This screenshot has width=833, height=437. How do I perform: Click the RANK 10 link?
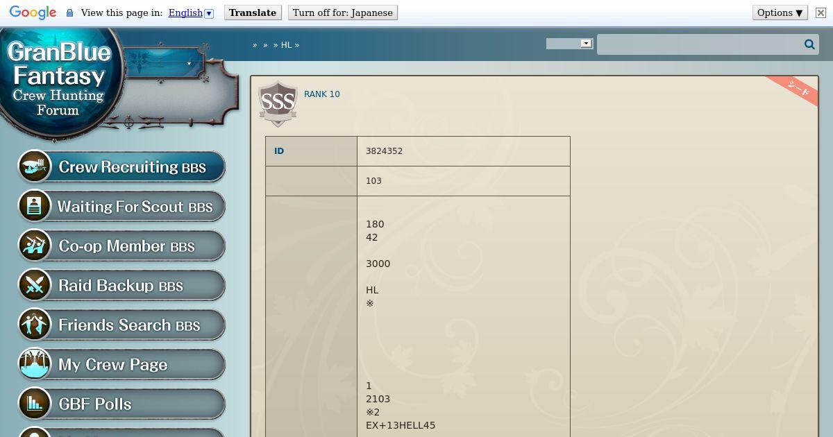322,94
